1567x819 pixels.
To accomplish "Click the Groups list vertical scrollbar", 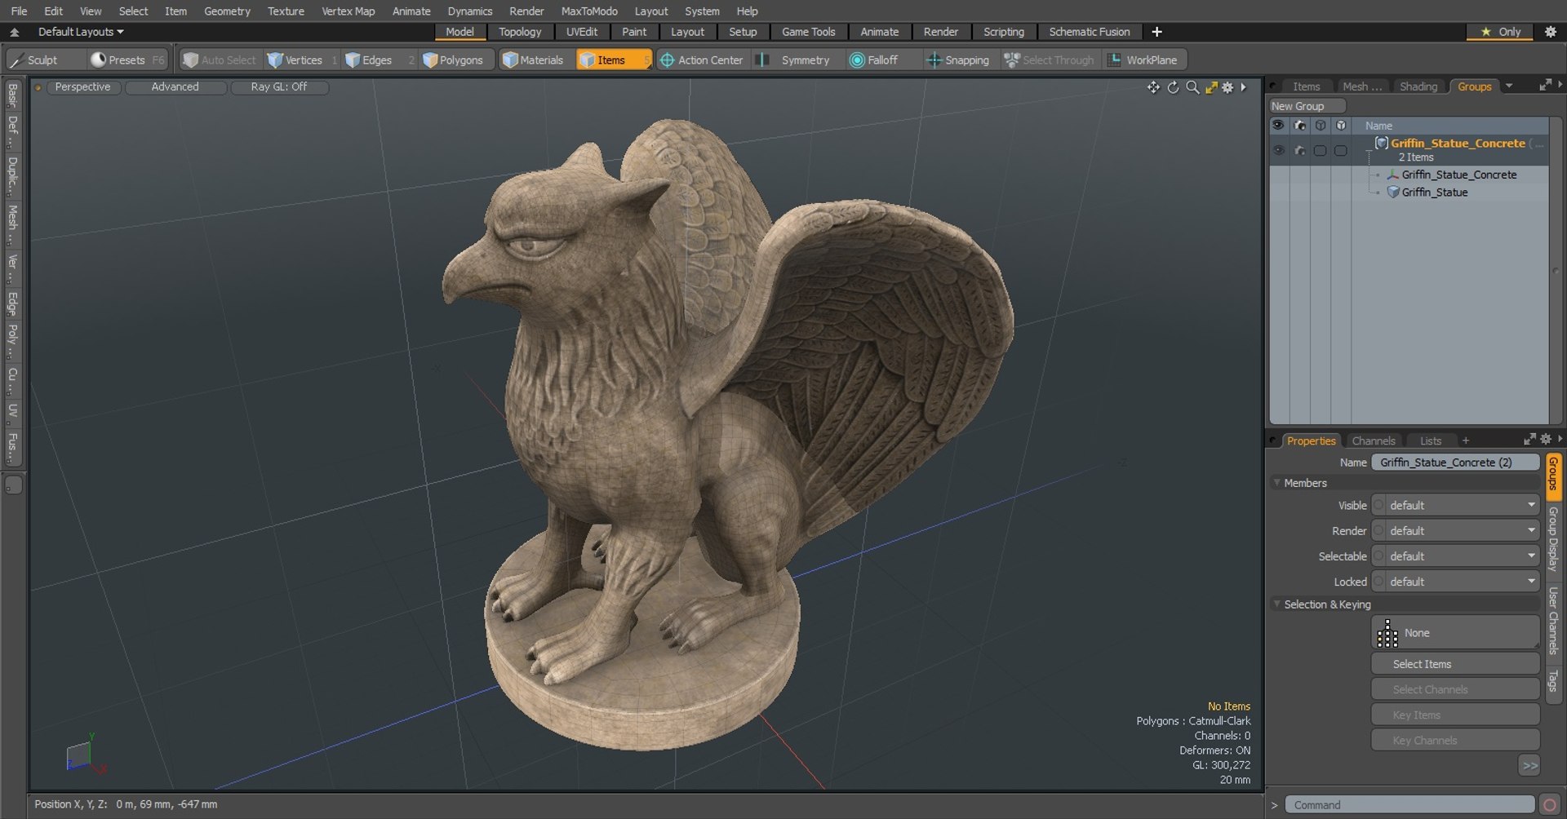I will pyautogui.click(x=1556, y=269).
